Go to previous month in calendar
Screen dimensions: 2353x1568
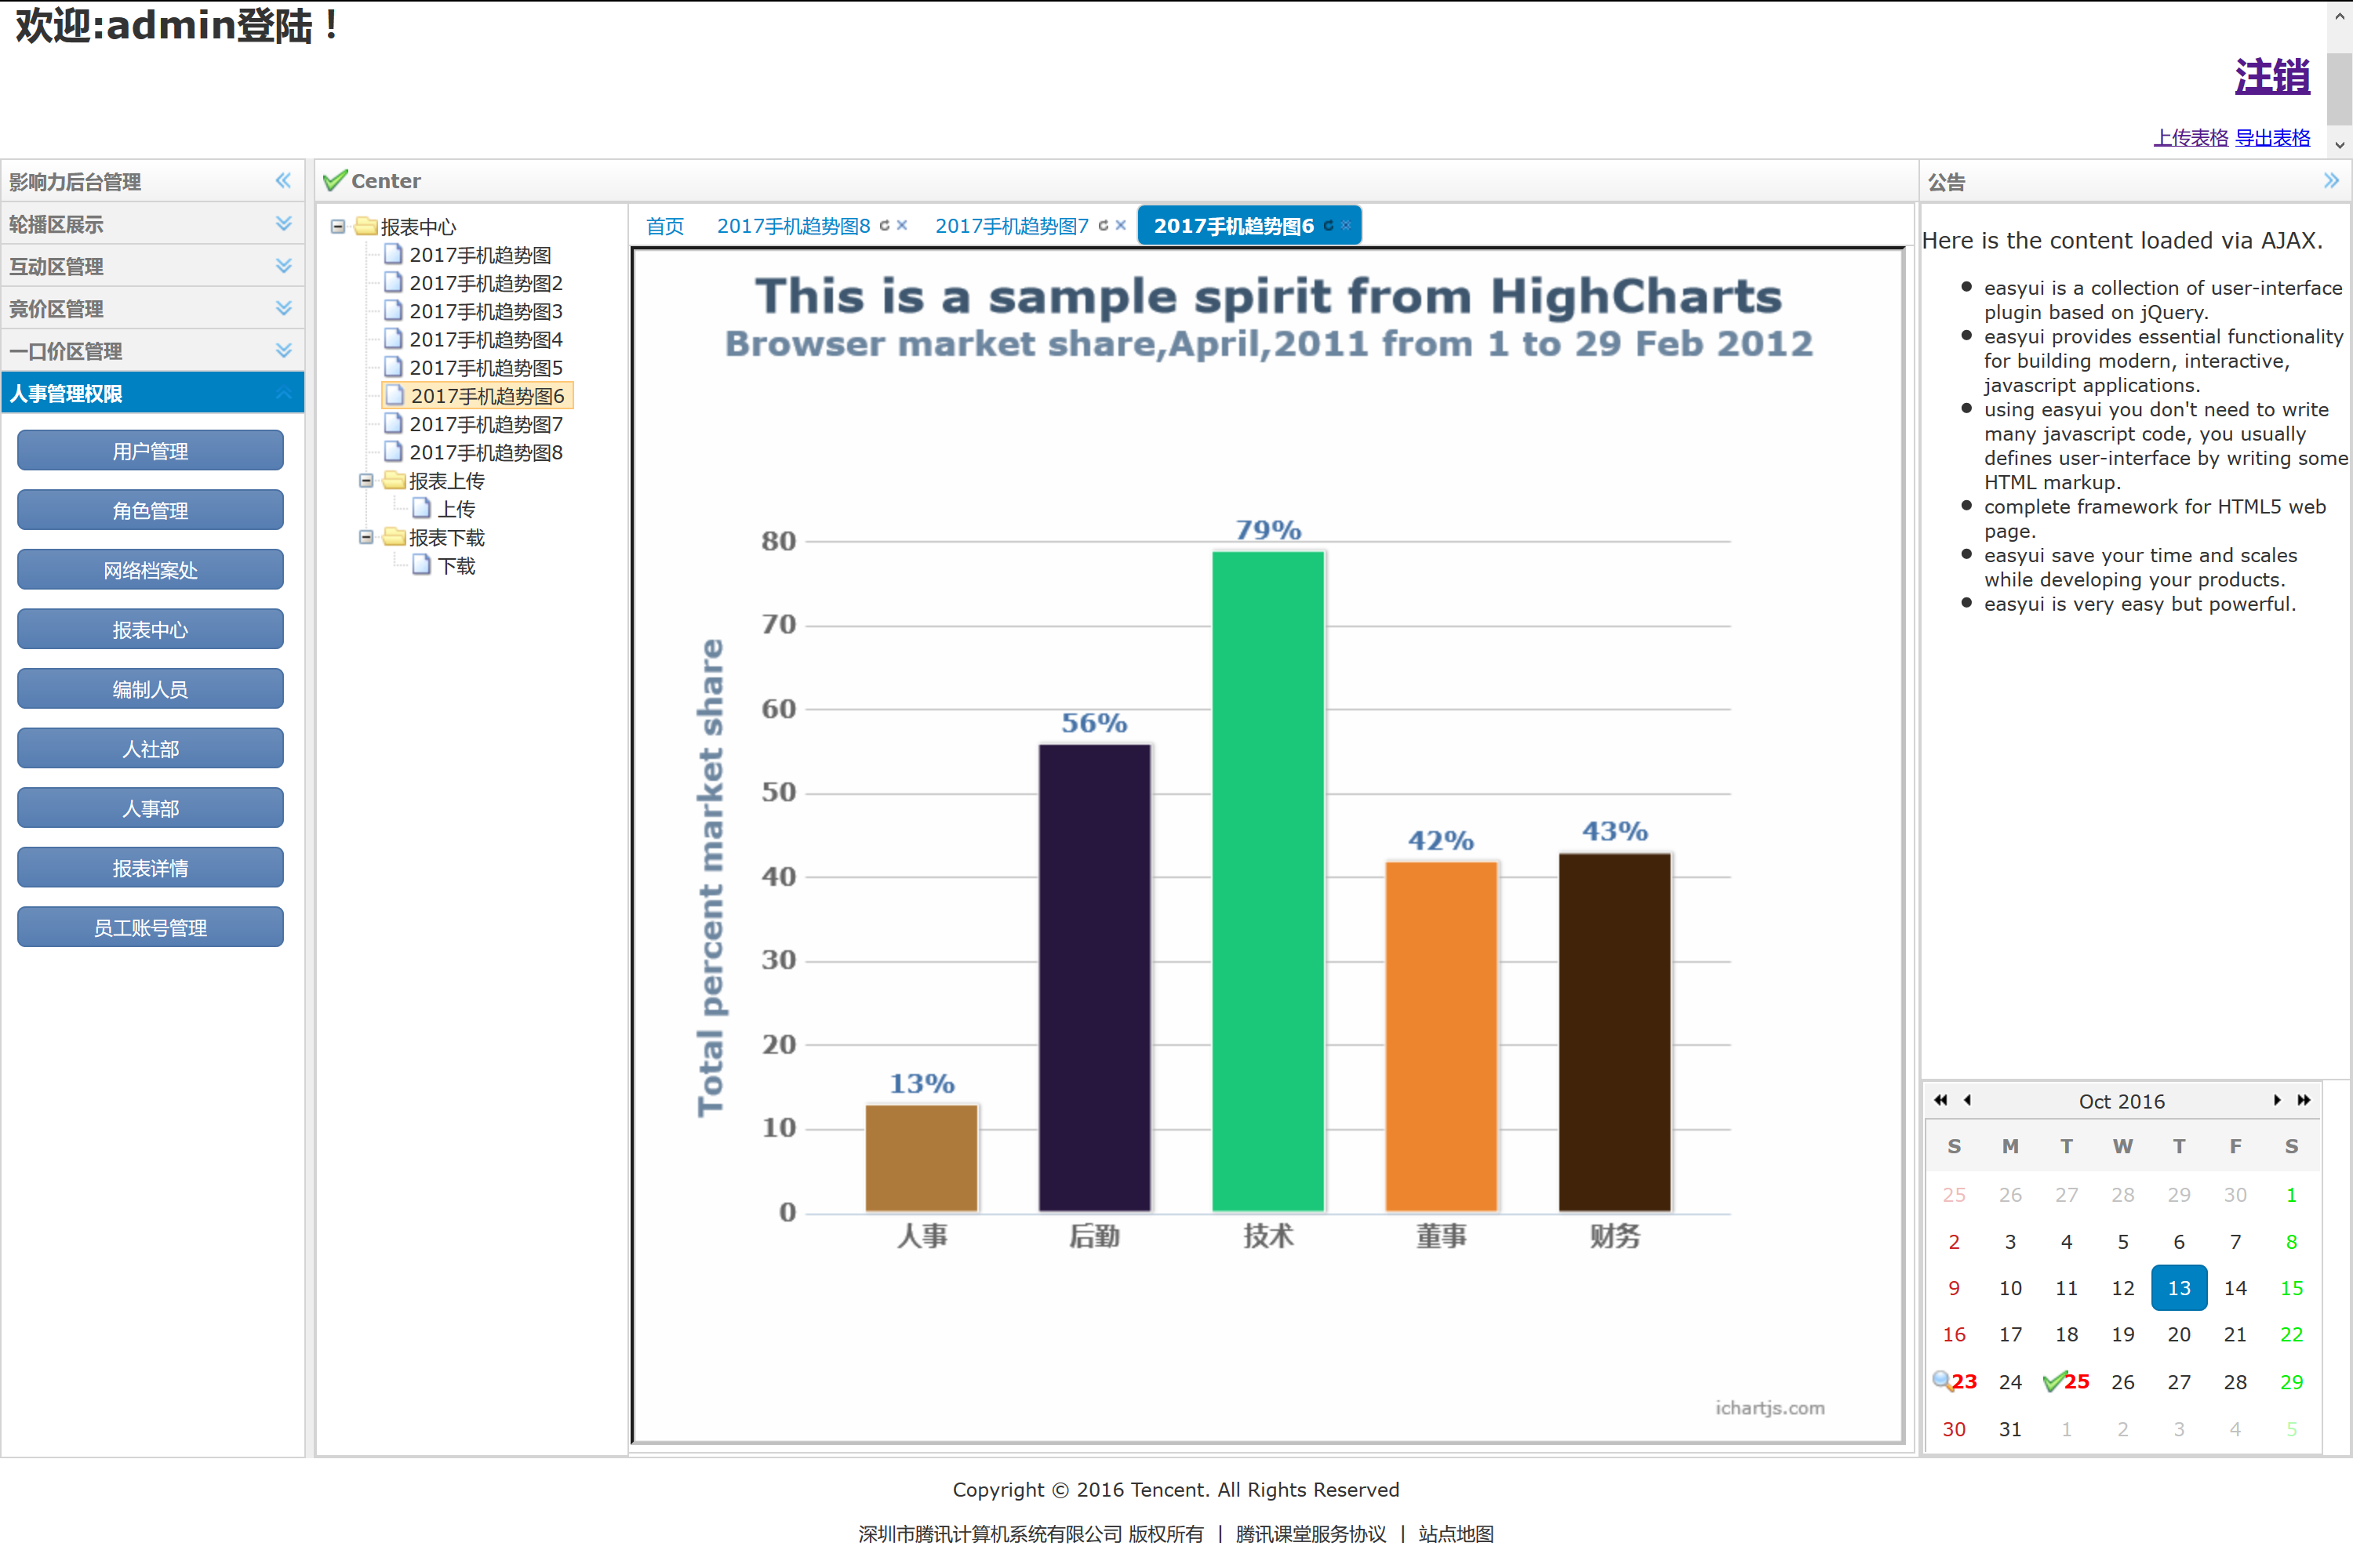[x=1968, y=1100]
